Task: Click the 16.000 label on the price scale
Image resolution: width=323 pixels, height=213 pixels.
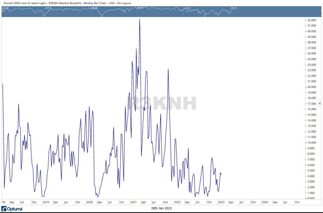Action: [311, 109]
